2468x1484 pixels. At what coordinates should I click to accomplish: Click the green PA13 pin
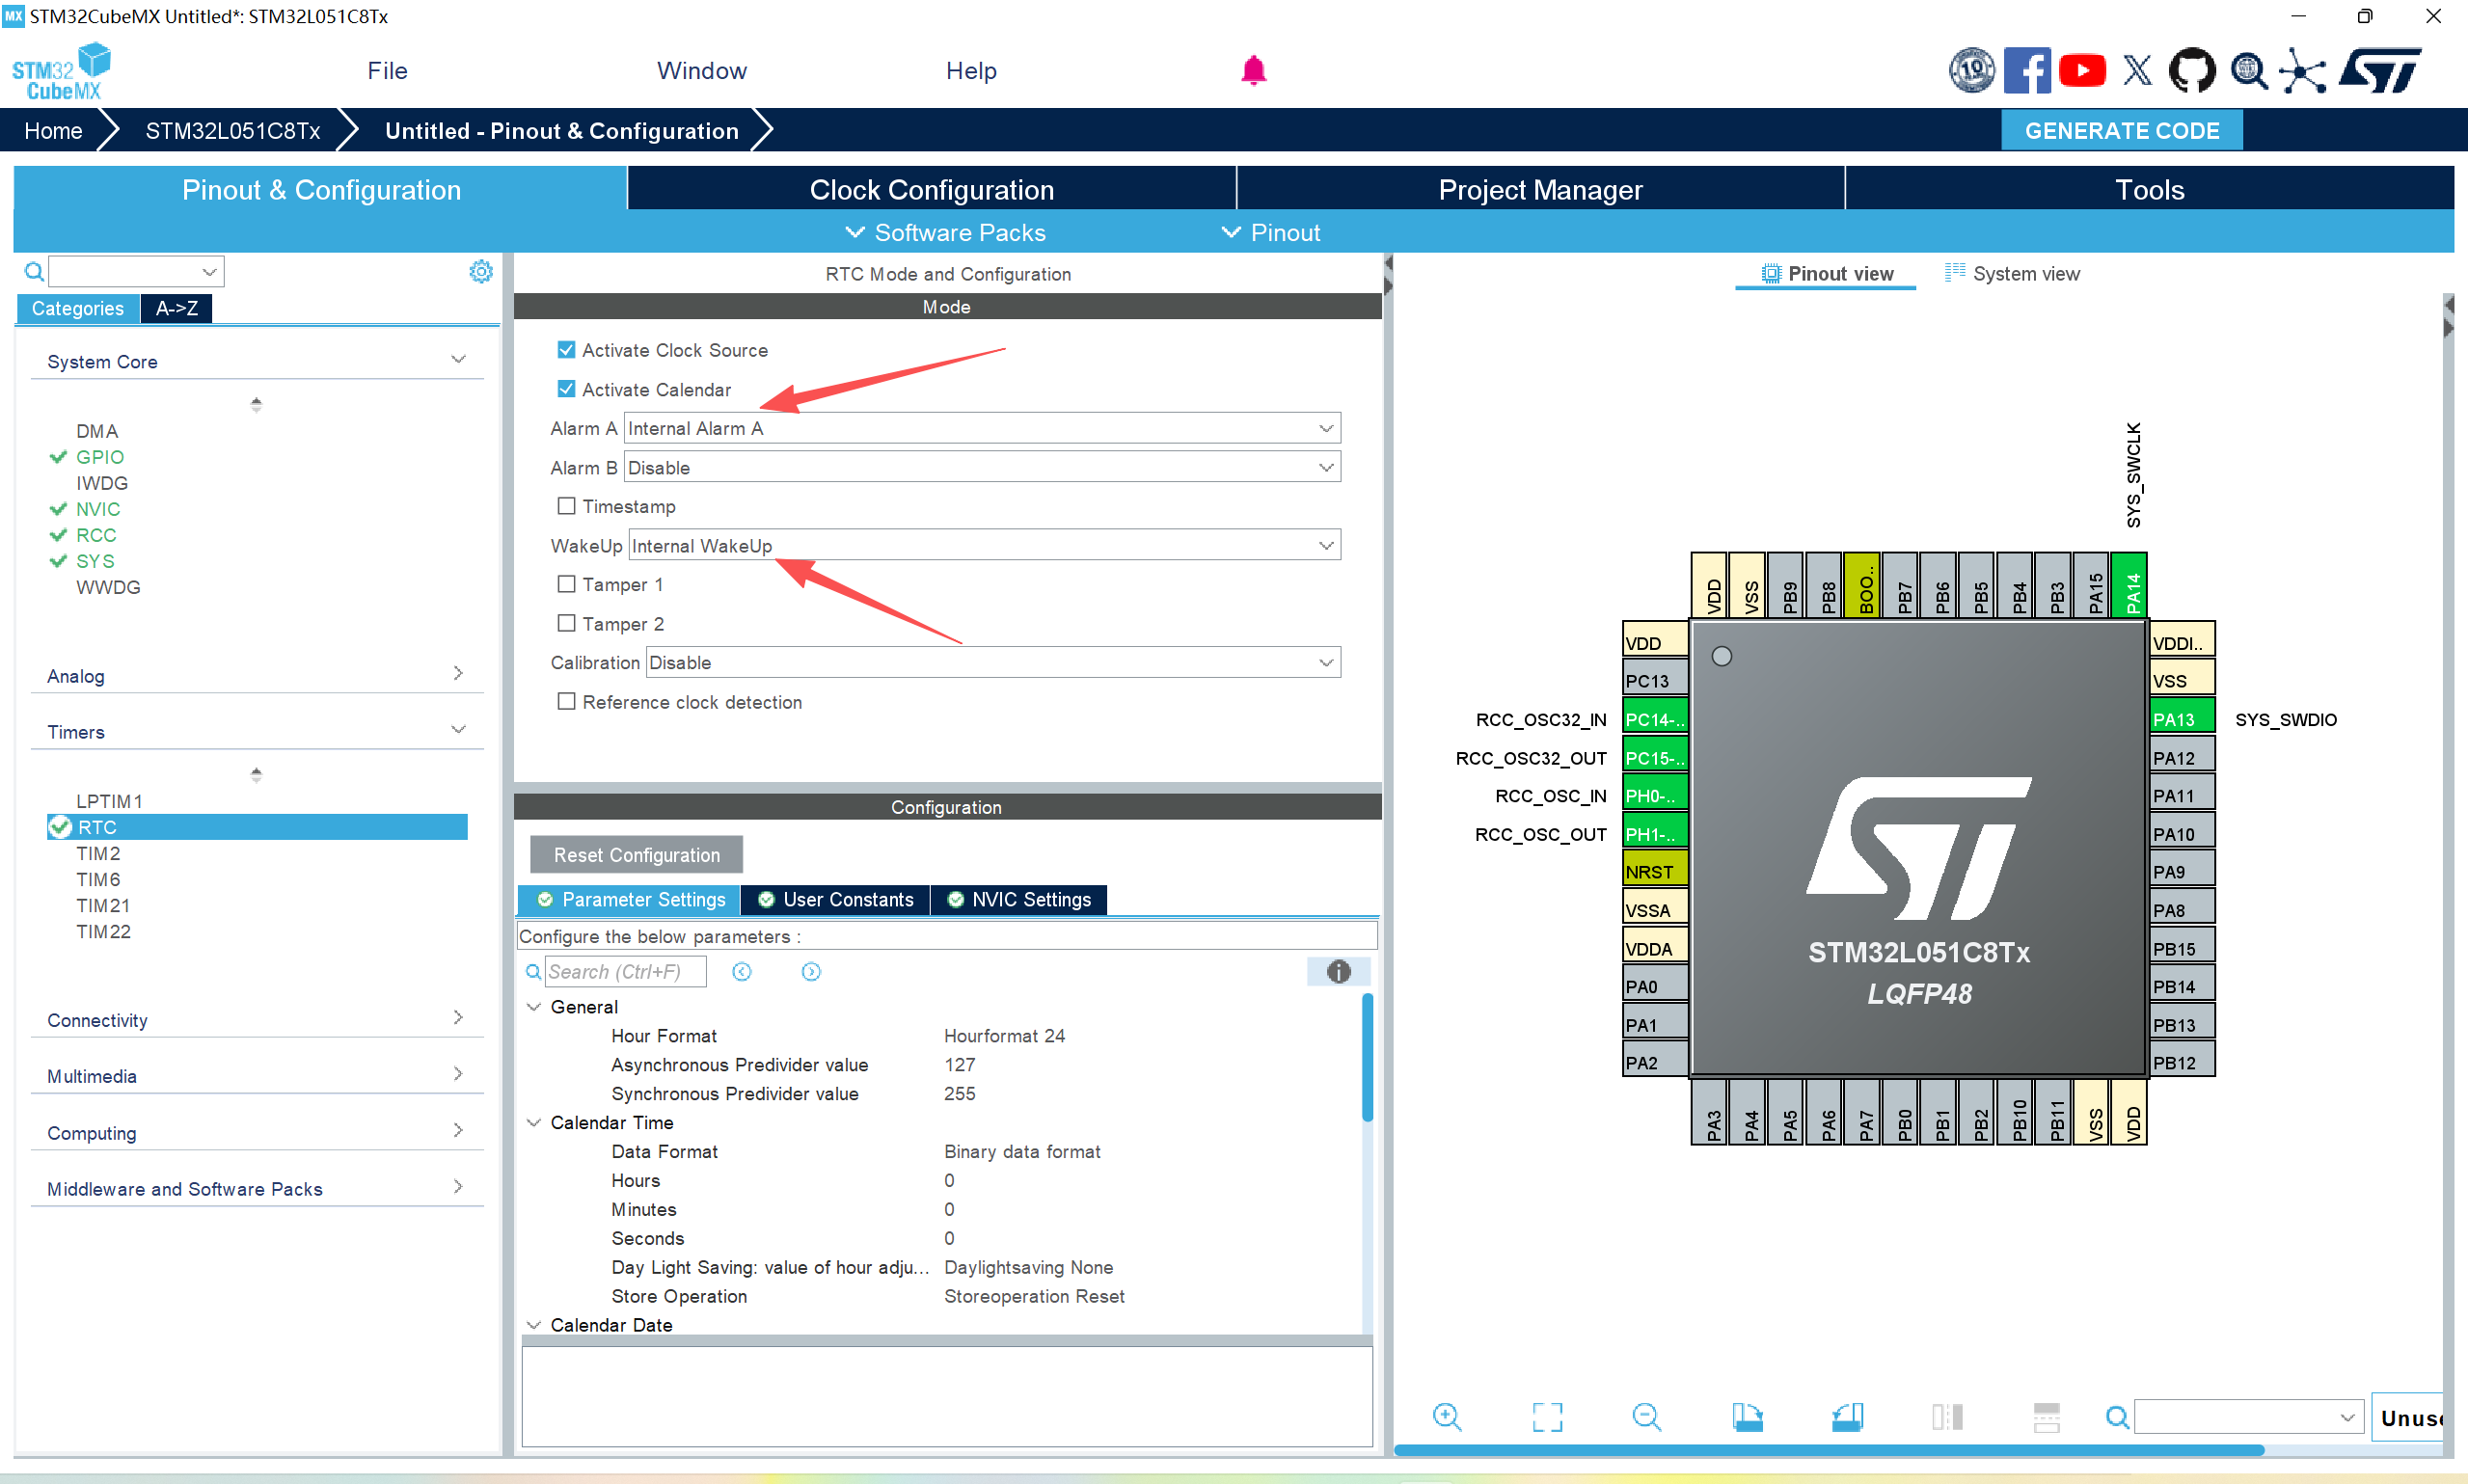[2182, 718]
